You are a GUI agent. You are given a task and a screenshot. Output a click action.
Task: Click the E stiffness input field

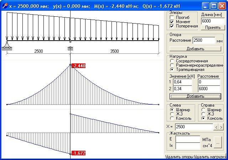coord(188,139)
